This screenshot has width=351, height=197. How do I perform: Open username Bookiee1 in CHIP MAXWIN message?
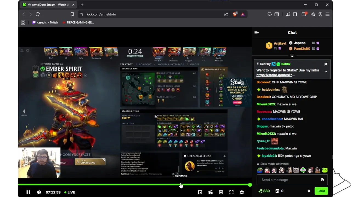264,82
